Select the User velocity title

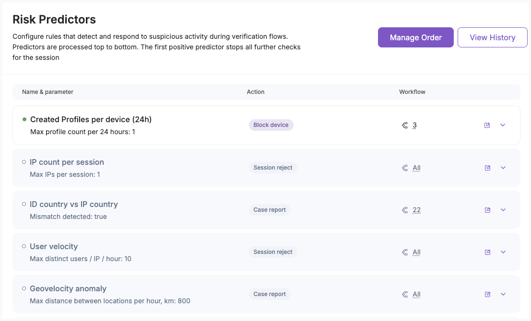tap(54, 246)
